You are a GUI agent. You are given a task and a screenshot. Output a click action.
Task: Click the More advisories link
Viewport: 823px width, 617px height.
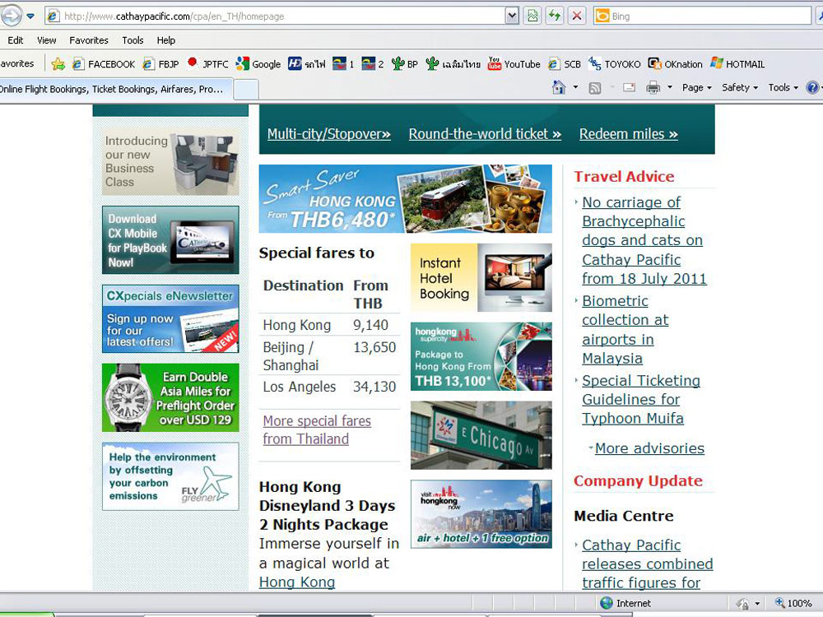650,448
